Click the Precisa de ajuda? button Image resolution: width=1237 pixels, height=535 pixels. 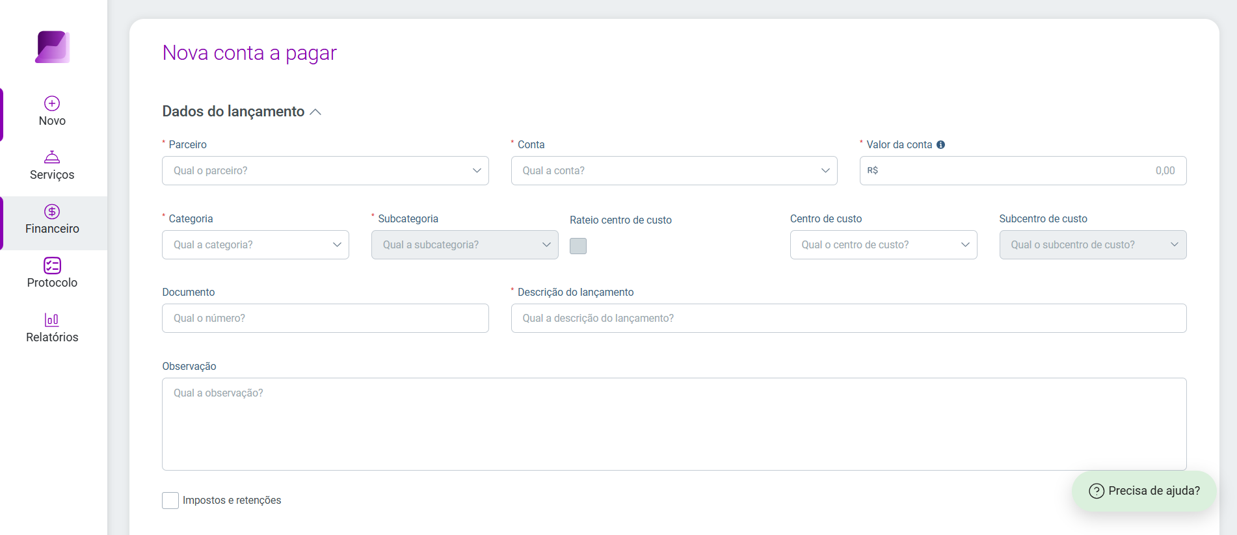(x=1144, y=491)
